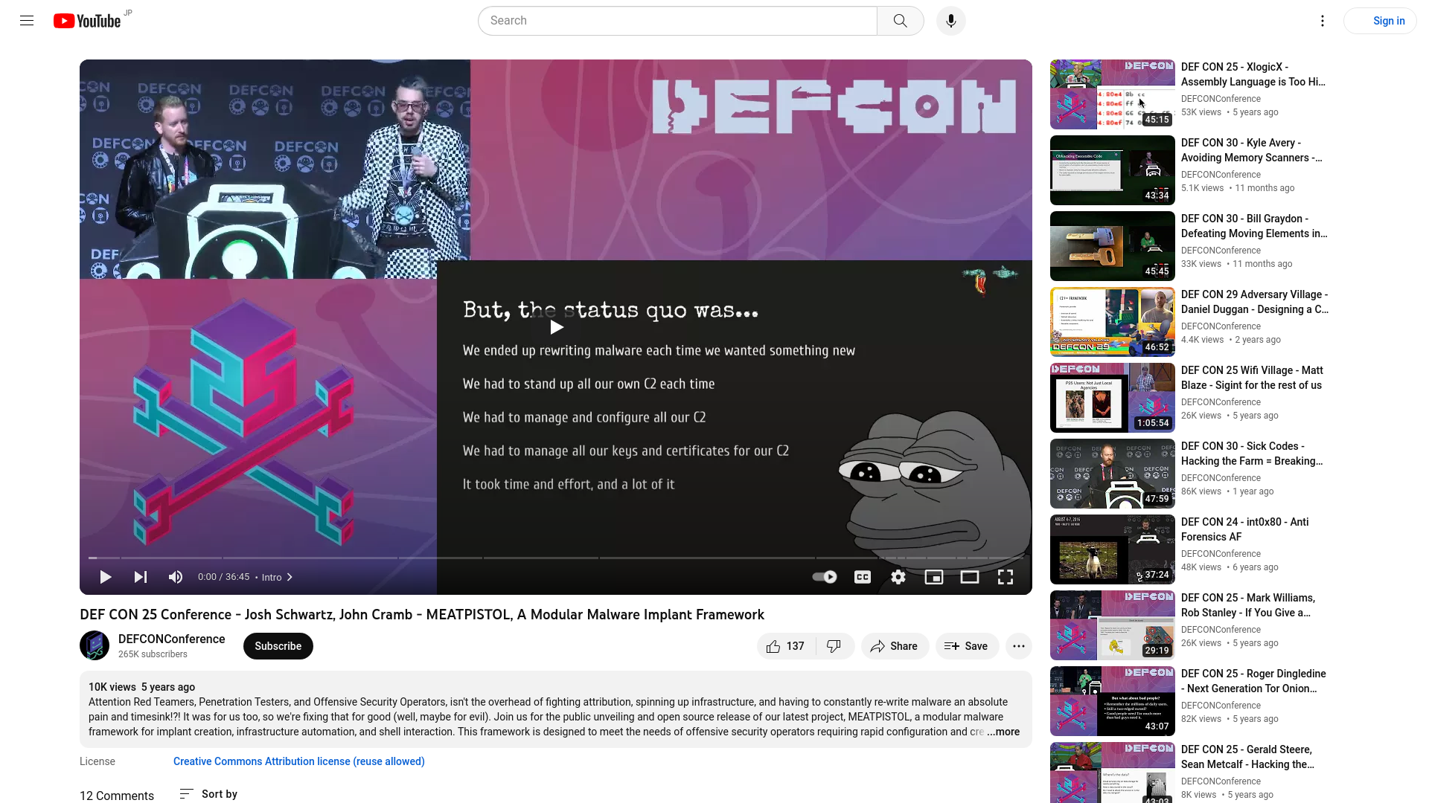Open Sick Codes Hacking the Farm thumbnail
The width and height of the screenshot is (1429, 803).
[1113, 474]
